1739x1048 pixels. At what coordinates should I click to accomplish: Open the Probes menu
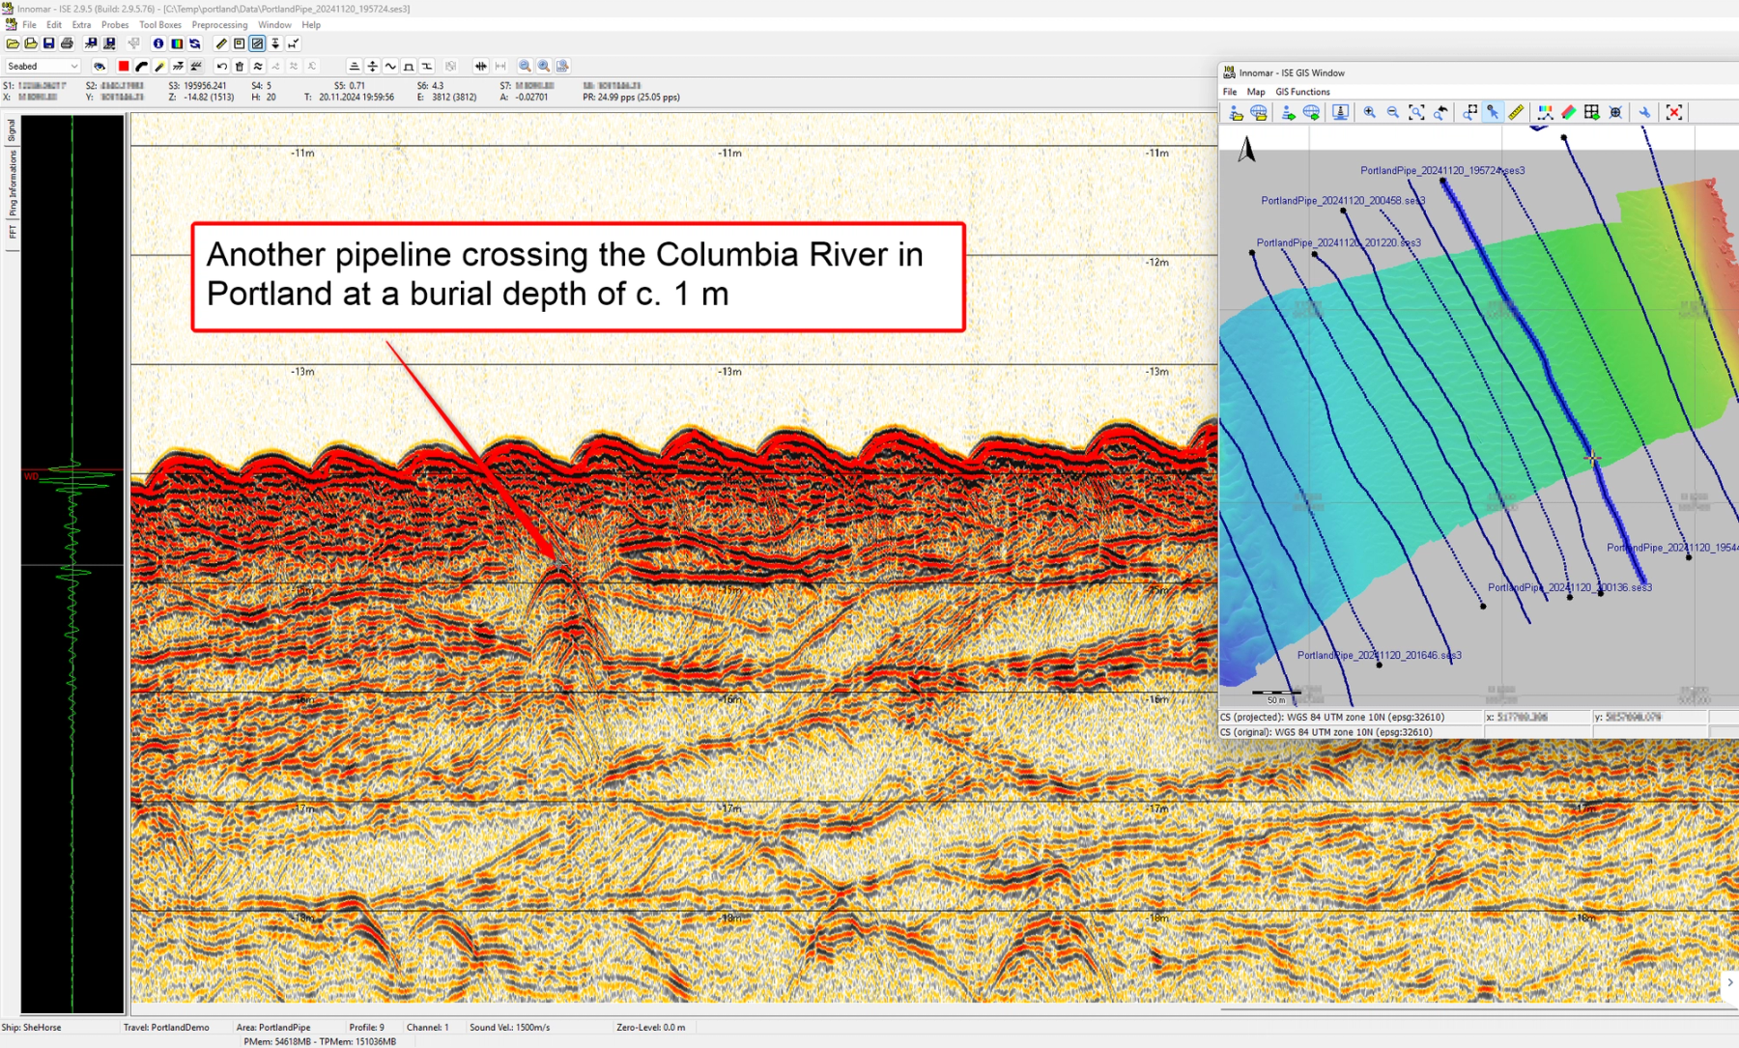pyautogui.click(x=114, y=25)
